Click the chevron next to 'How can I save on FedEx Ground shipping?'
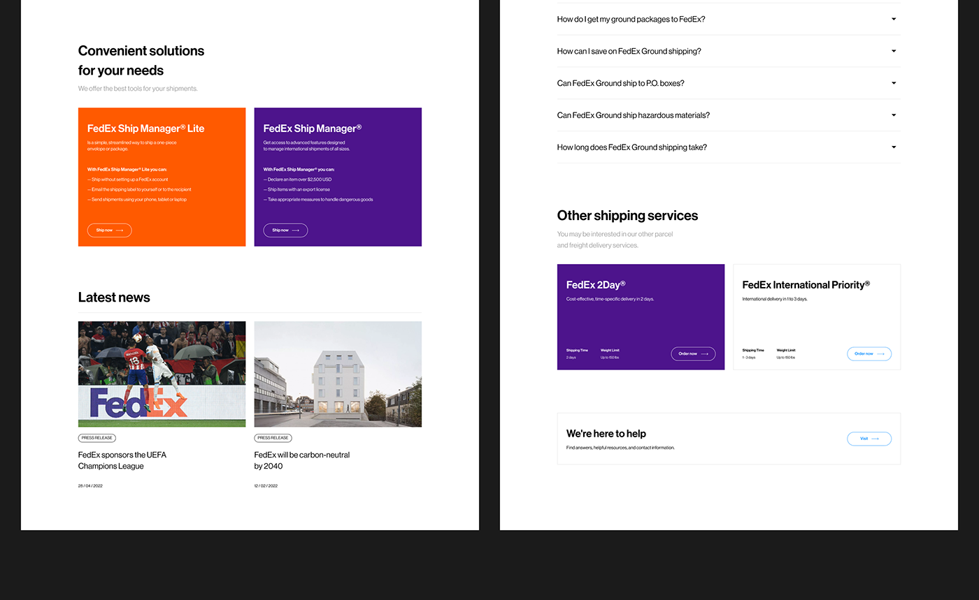The height and width of the screenshot is (600, 979). point(893,51)
